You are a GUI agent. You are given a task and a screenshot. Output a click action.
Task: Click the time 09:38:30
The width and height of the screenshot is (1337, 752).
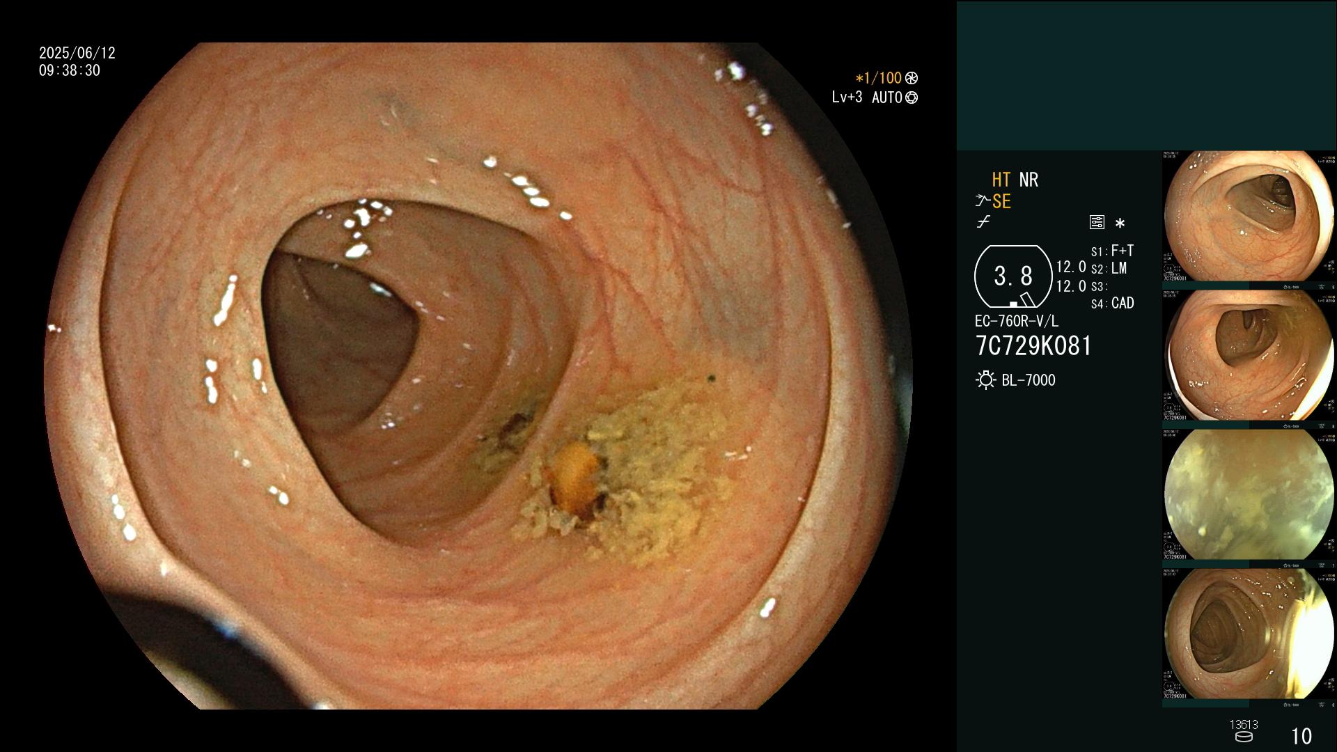[70, 71]
